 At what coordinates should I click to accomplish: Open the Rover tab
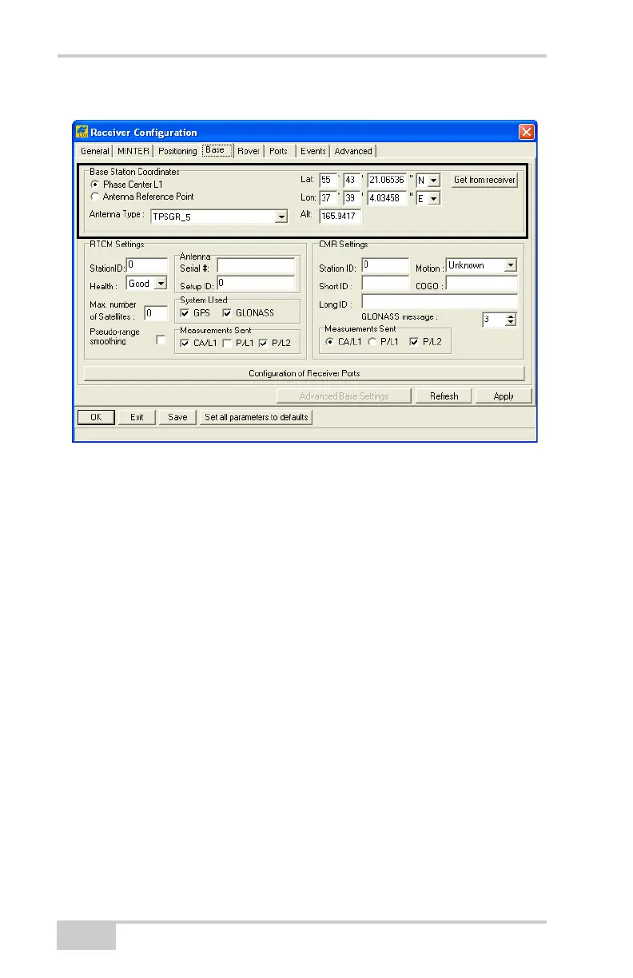[249, 151]
